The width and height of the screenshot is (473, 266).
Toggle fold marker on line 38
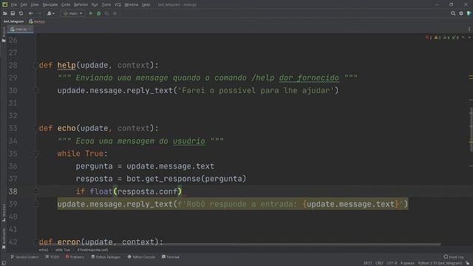coord(36,191)
